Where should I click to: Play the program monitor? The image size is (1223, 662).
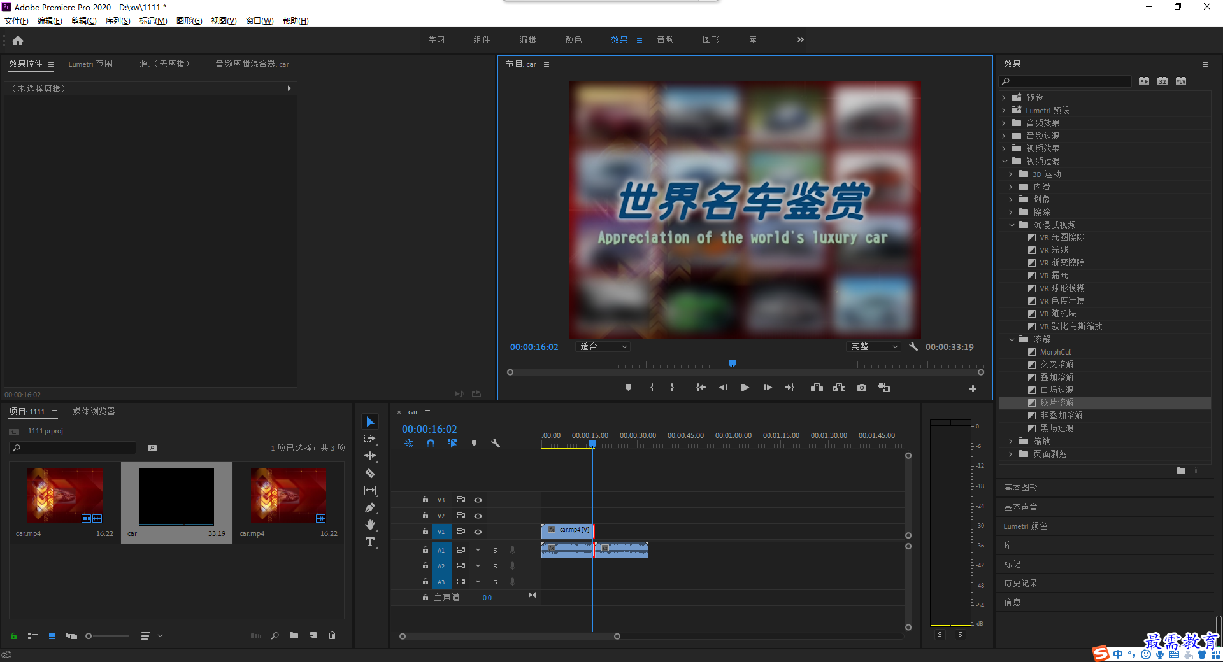tap(745, 388)
